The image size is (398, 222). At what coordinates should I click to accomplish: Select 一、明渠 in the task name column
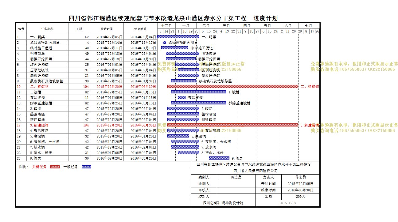point(37,37)
